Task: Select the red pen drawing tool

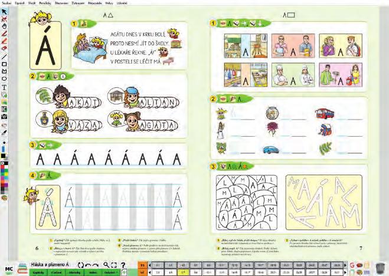Action: (4, 34)
